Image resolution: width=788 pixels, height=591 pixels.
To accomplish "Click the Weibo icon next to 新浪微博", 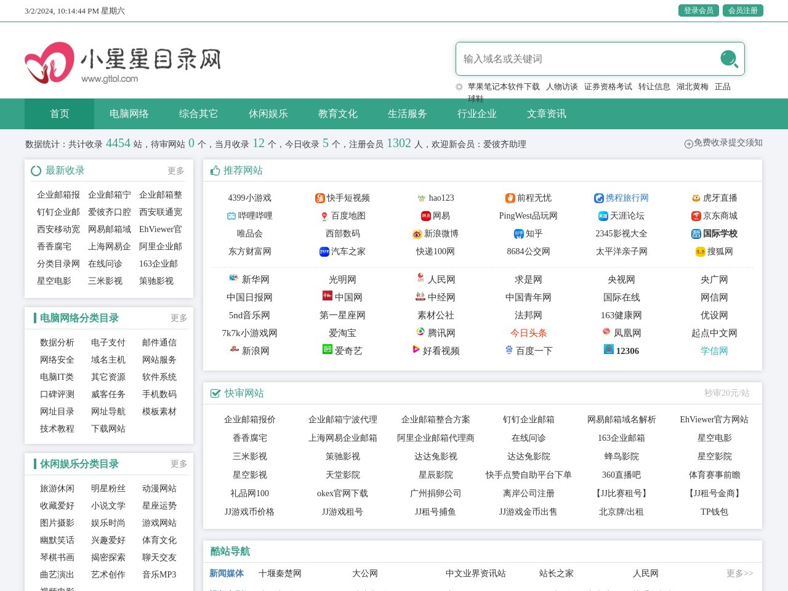I will tap(416, 234).
